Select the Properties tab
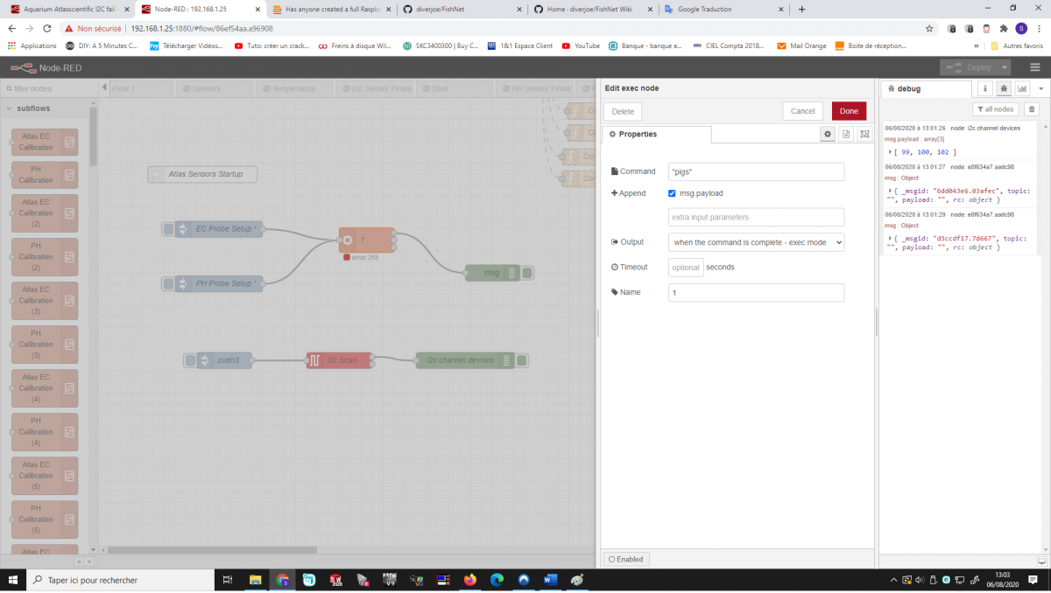The height and width of the screenshot is (593, 1051). point(656,134)
